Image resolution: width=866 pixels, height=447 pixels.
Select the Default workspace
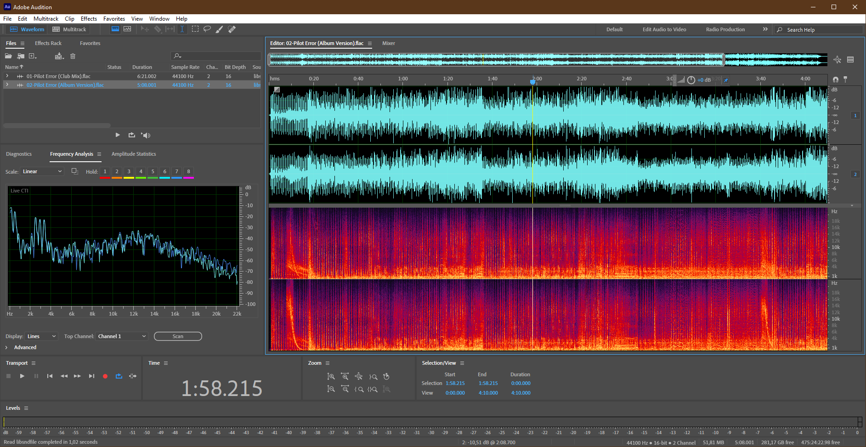614,29
